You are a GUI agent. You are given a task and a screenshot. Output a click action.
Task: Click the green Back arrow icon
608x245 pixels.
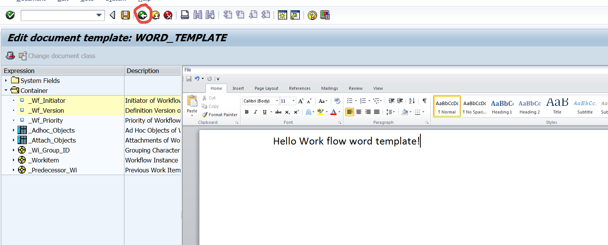(x=142, y=15)
